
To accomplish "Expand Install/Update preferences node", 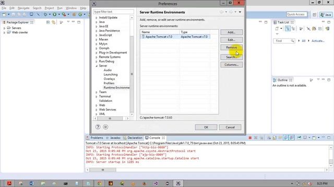I will 97,18.
